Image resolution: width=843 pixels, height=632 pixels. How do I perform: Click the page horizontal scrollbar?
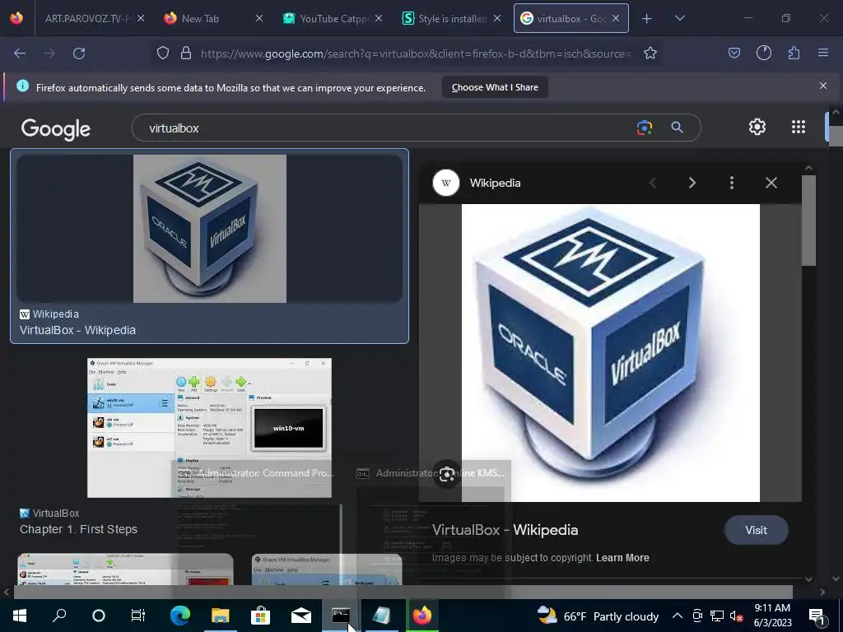point(403,592)
